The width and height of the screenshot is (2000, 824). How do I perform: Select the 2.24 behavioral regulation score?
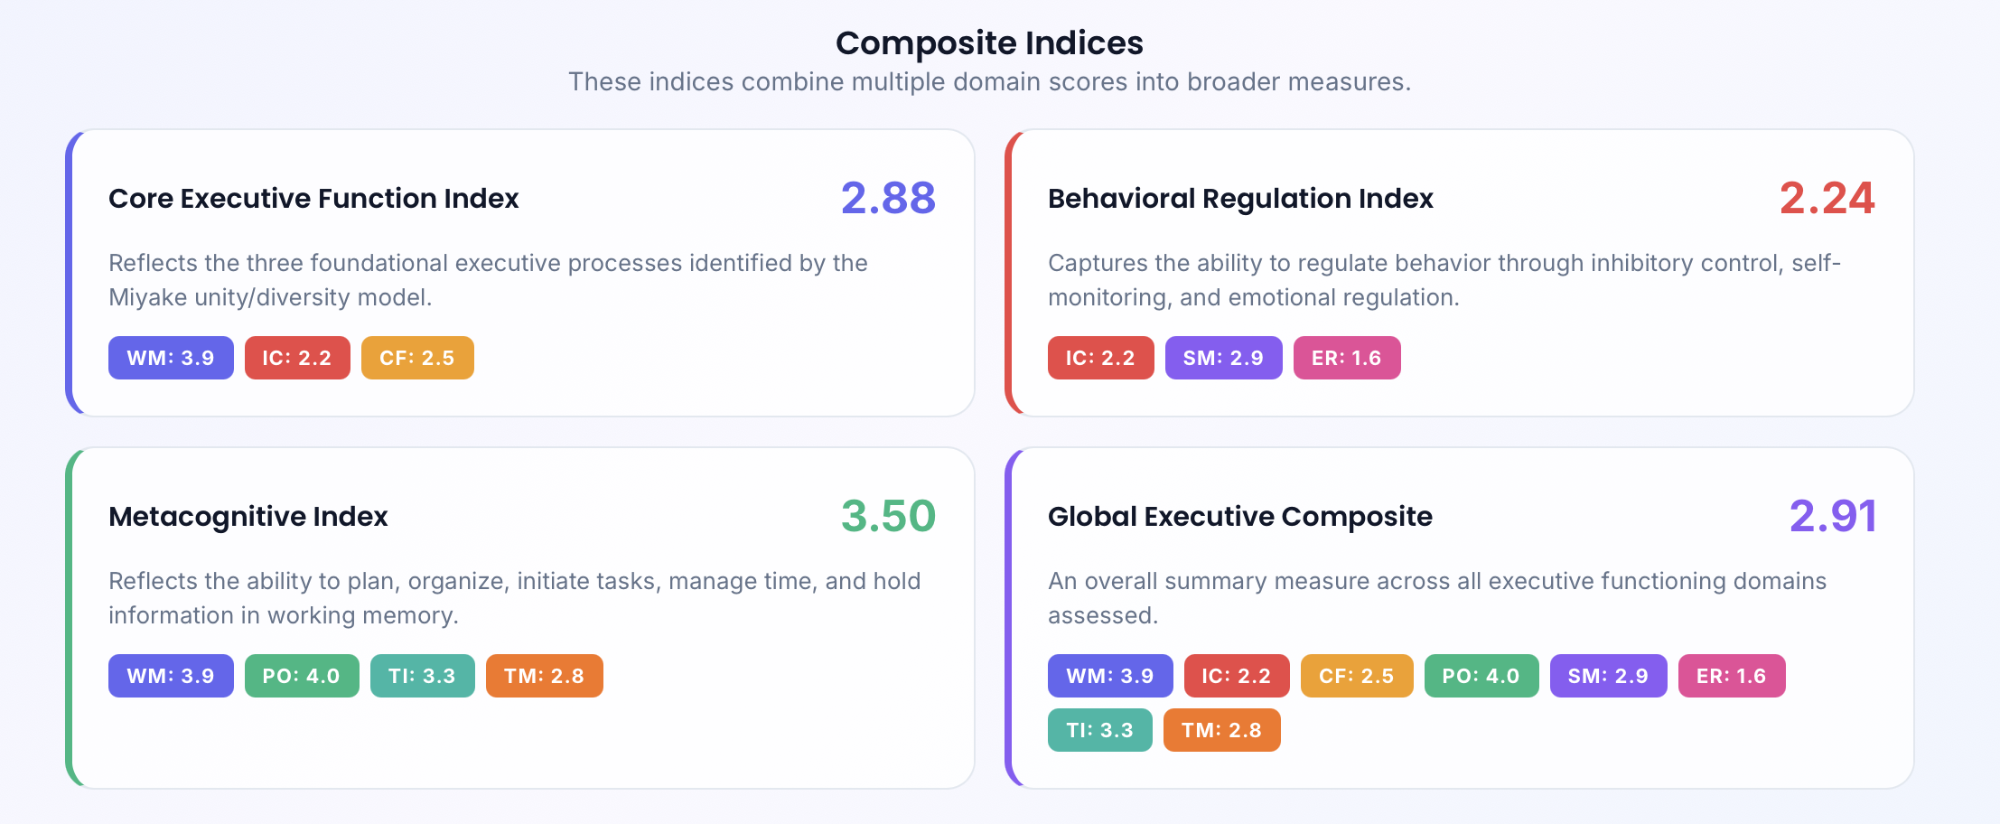pyautogui.click(x=1827, y=199)
